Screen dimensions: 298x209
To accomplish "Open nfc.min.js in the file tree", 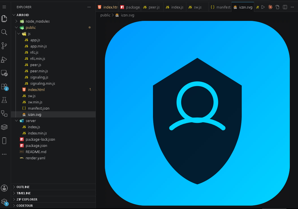I will tap(53, 59).
